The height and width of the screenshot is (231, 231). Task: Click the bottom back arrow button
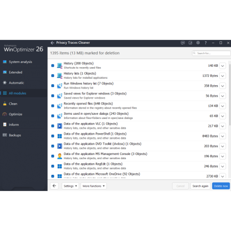(x=54, y=186)
